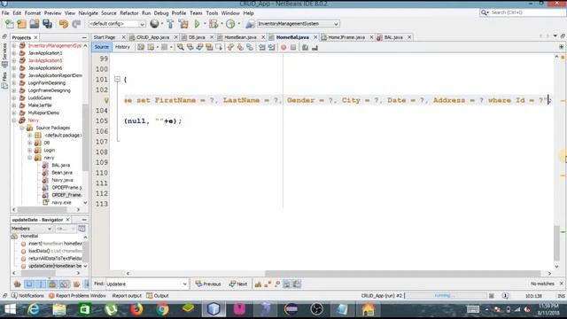Switch to the CRUD_App.java tab
The width and height of the screenshot is (567, 319).
point(152,37)
